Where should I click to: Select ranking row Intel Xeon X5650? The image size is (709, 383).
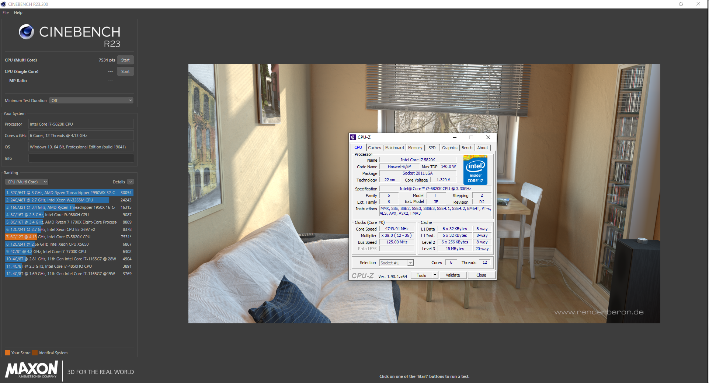click(69, 244)
